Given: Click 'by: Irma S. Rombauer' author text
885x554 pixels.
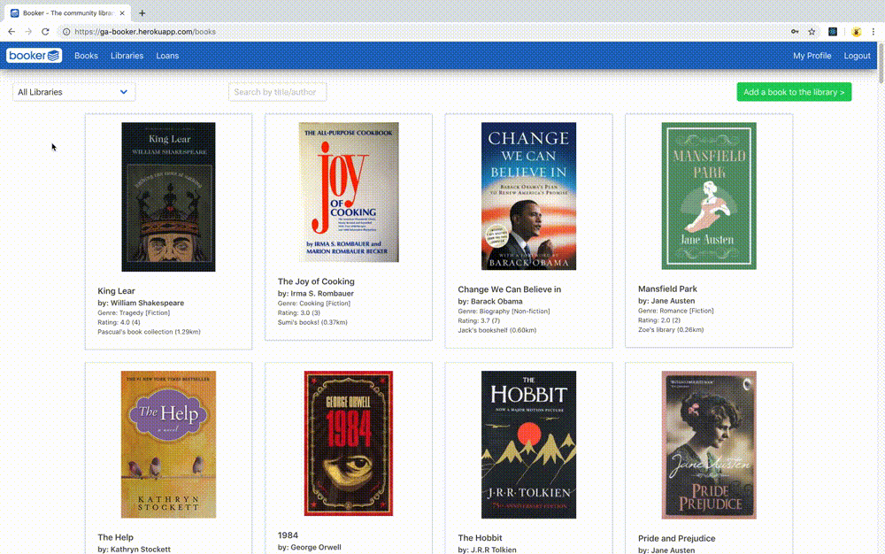Looking at the screenshot, I should [x=316, y=293].
